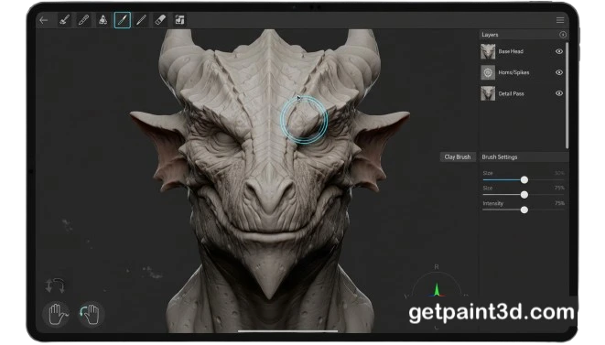Click the Intensity slider handle
This screenshot has height=345, width=605.
524,210
